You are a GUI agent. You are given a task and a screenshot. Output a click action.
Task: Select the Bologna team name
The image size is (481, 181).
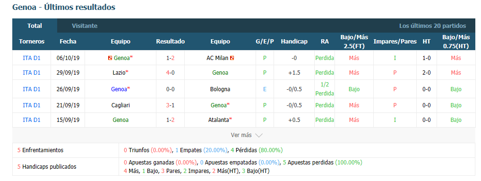tap(220, 89)
